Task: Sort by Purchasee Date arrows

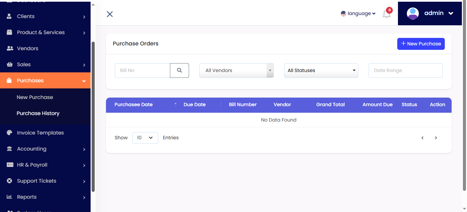Action: pos(175,104)
